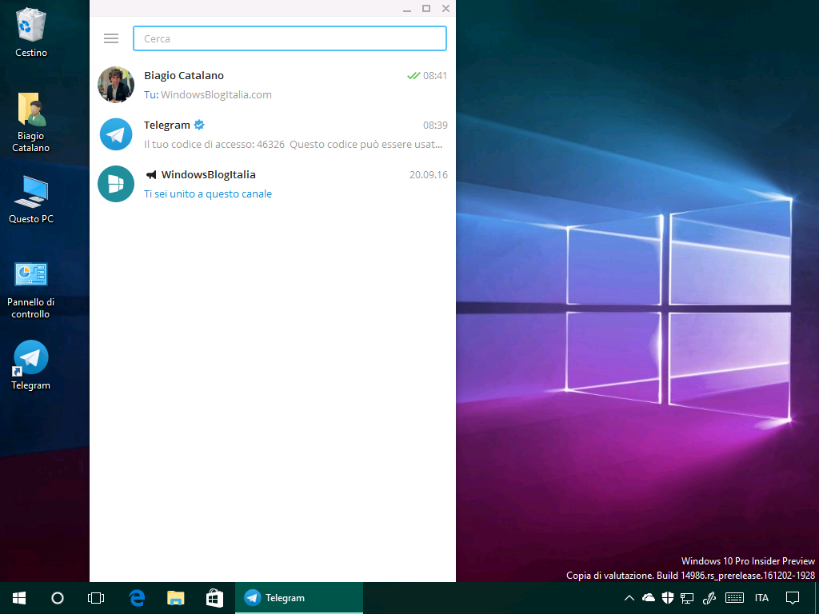Open the Telegram hamburger menu
Image resolution: width=819 pixels, height=614 pixels.
pyautogui.click(x=110, y=38)
